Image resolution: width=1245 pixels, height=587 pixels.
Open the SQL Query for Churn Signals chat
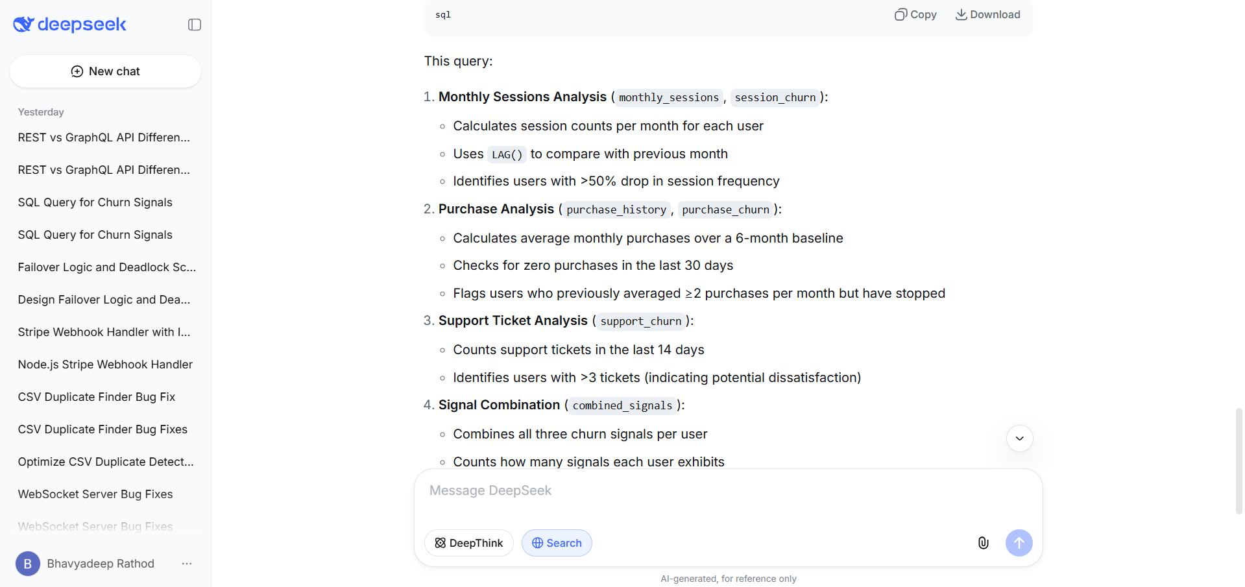(95, 202)
